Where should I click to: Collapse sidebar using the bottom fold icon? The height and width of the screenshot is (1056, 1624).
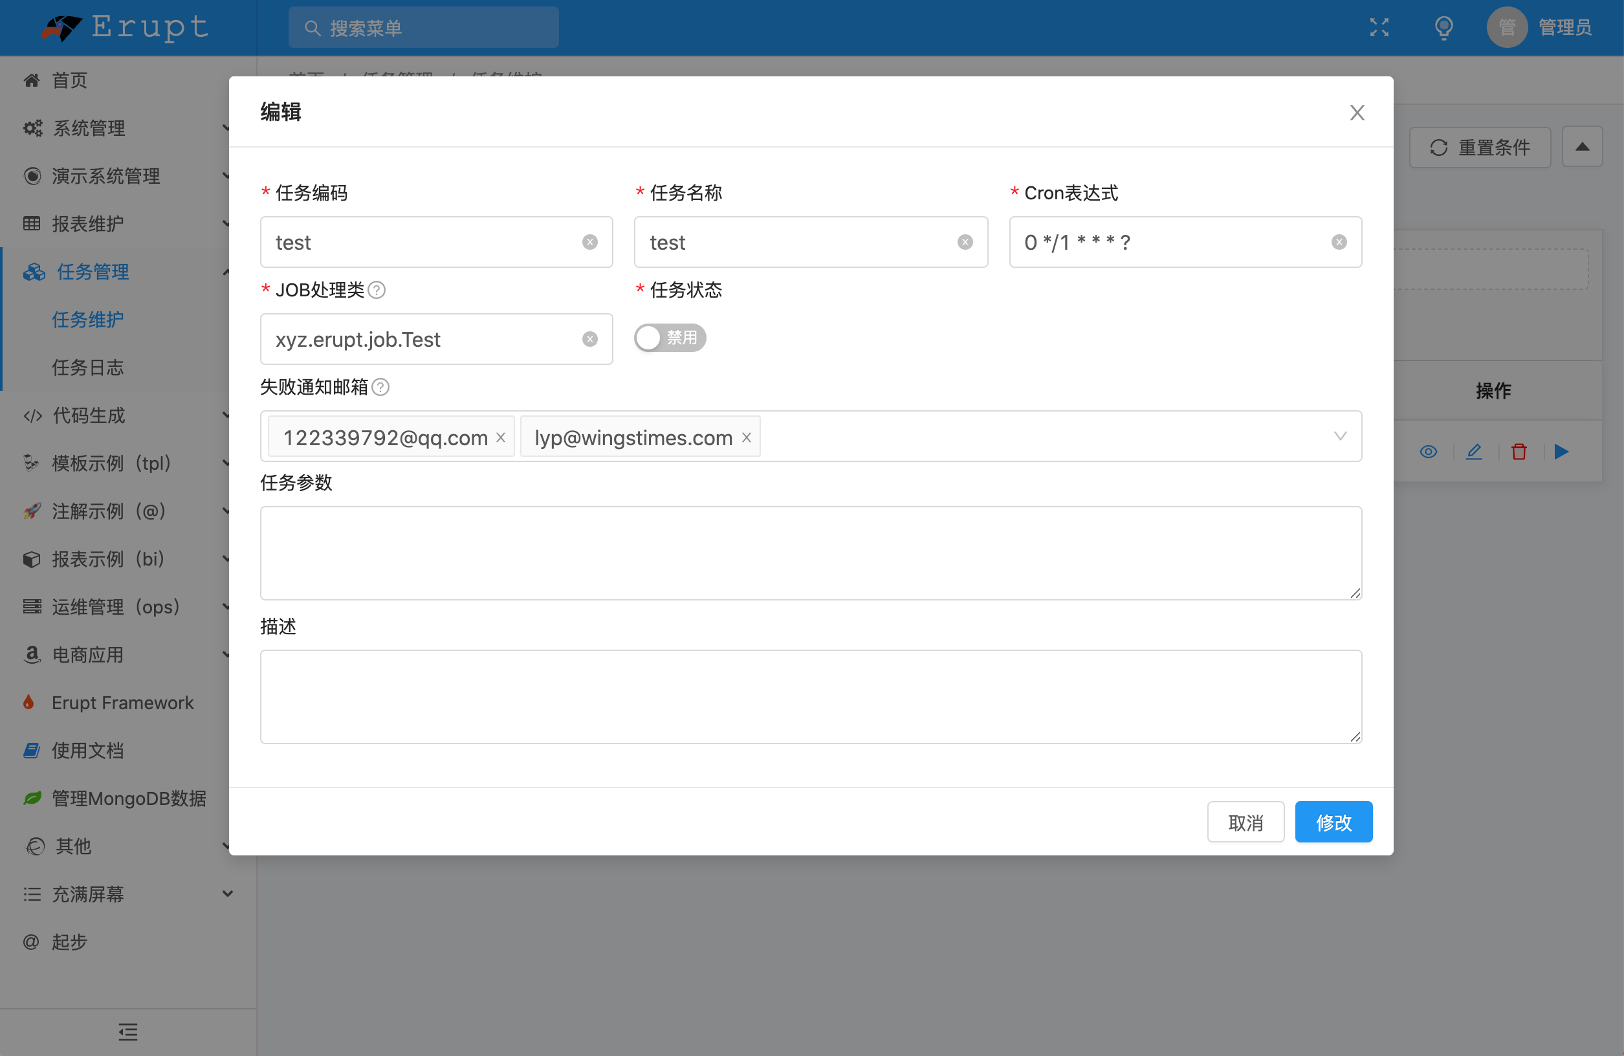point(127,1031)
